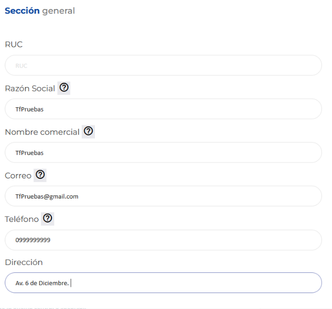Click the Dirección label text

pyautogui.click(x=24, y=262)
